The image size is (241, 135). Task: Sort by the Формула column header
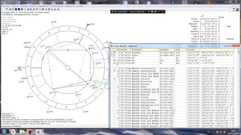coord(167,50)
